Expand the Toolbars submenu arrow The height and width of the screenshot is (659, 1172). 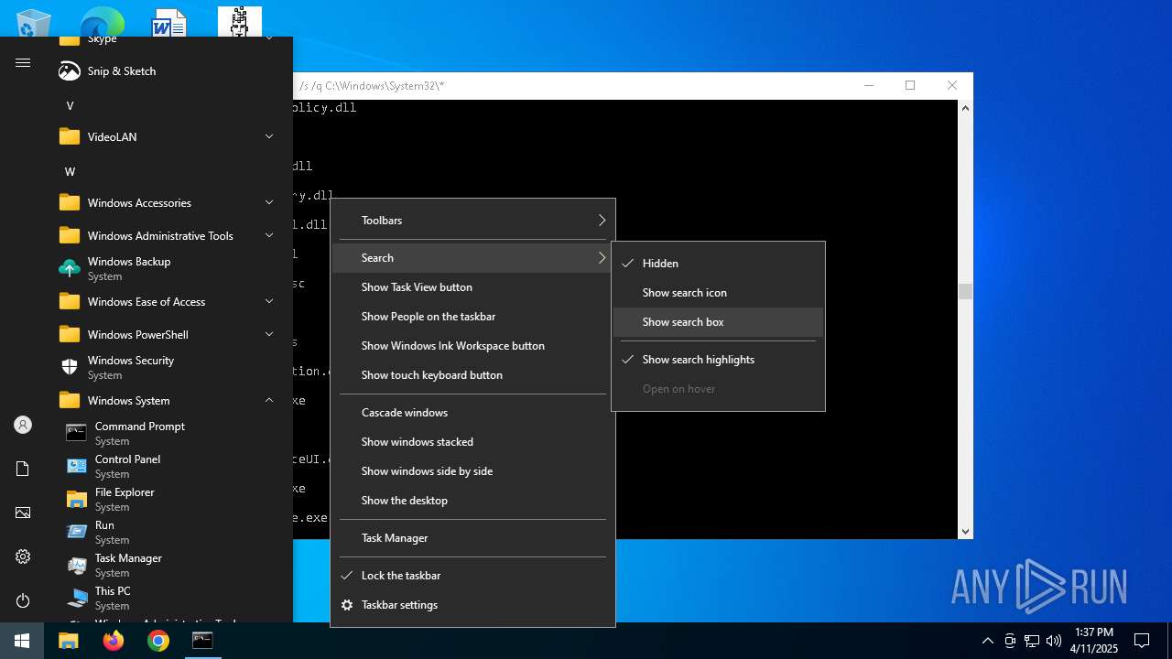[602, 221]
